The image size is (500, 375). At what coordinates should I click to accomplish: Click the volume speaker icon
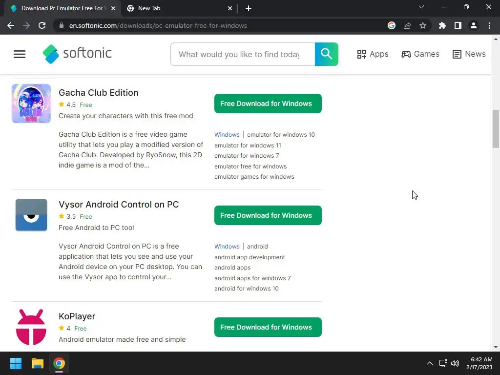[x=455, y=363]
